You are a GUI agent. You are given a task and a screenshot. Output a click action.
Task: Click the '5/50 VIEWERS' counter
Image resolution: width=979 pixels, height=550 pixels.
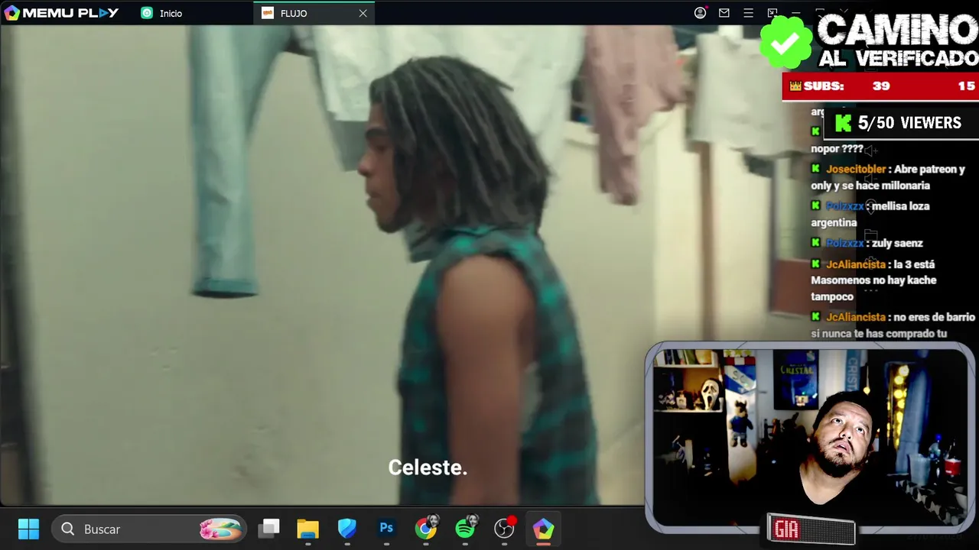click(909, 123)
